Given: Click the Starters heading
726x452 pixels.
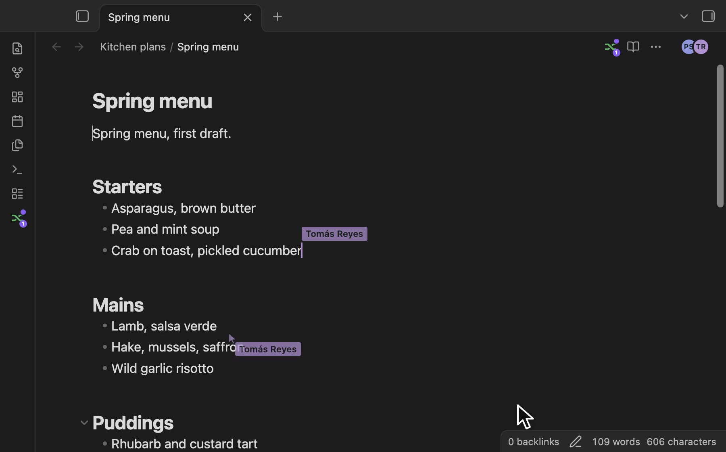Looking at the screenshot, I should [127, 187].
